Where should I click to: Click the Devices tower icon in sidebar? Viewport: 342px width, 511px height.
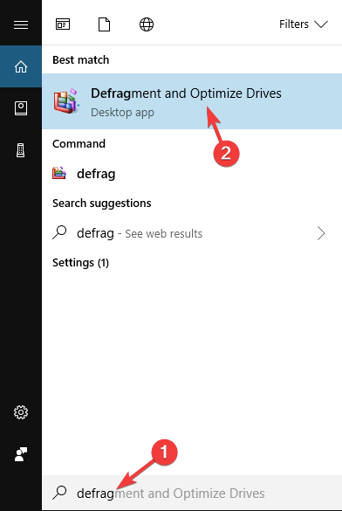(x=21, y=150)
